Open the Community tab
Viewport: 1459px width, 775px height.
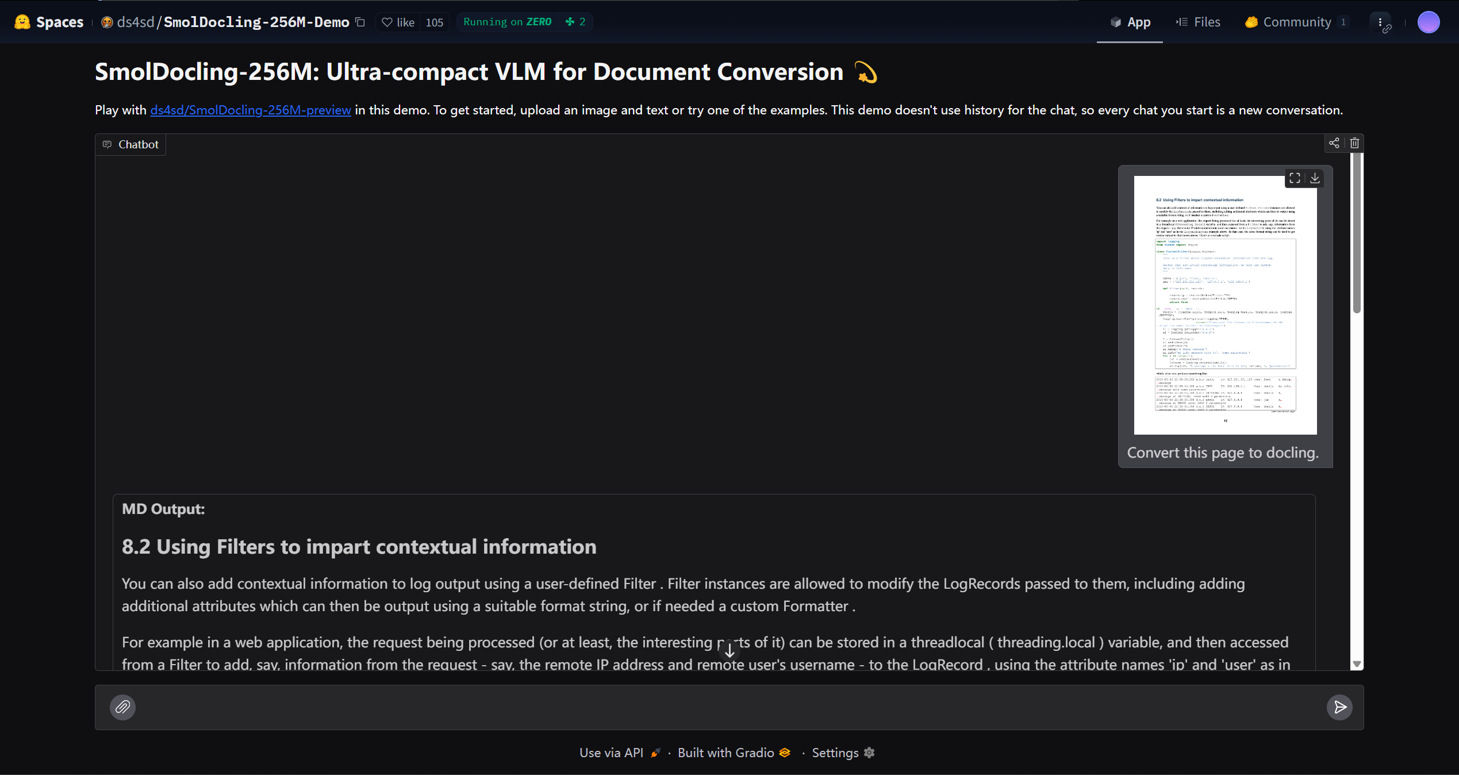pyautogui.click(x=1296, y=22)
